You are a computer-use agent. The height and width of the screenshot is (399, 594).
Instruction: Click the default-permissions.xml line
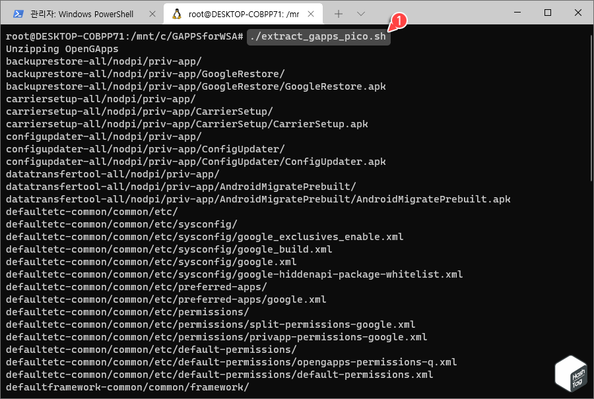click(219, 375)
